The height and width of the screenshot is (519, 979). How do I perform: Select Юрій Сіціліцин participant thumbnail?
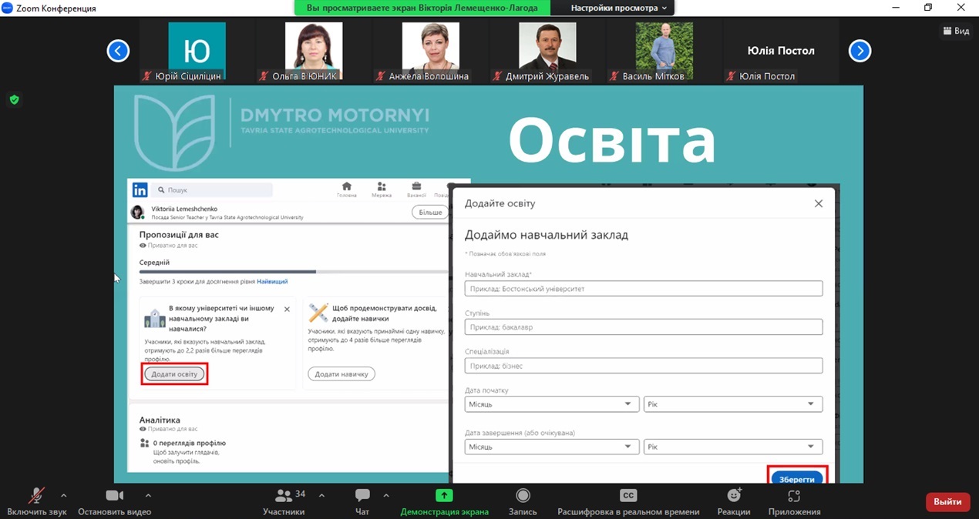(197, 52)
